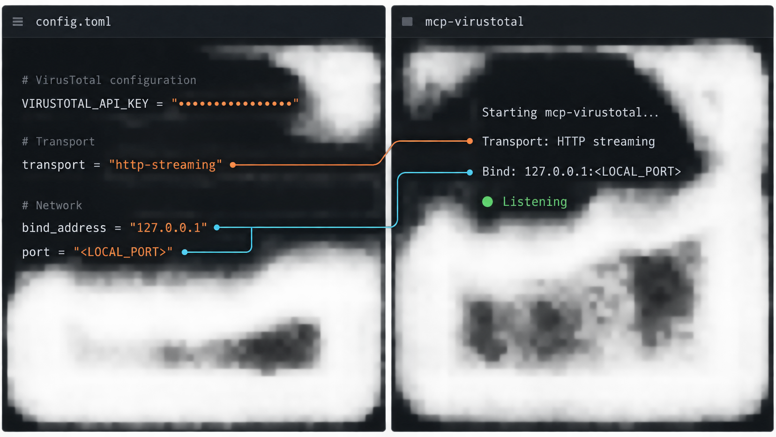
Task: Click 'Starting mcp-virustotal...' log line
Action: tap(570, 112)
